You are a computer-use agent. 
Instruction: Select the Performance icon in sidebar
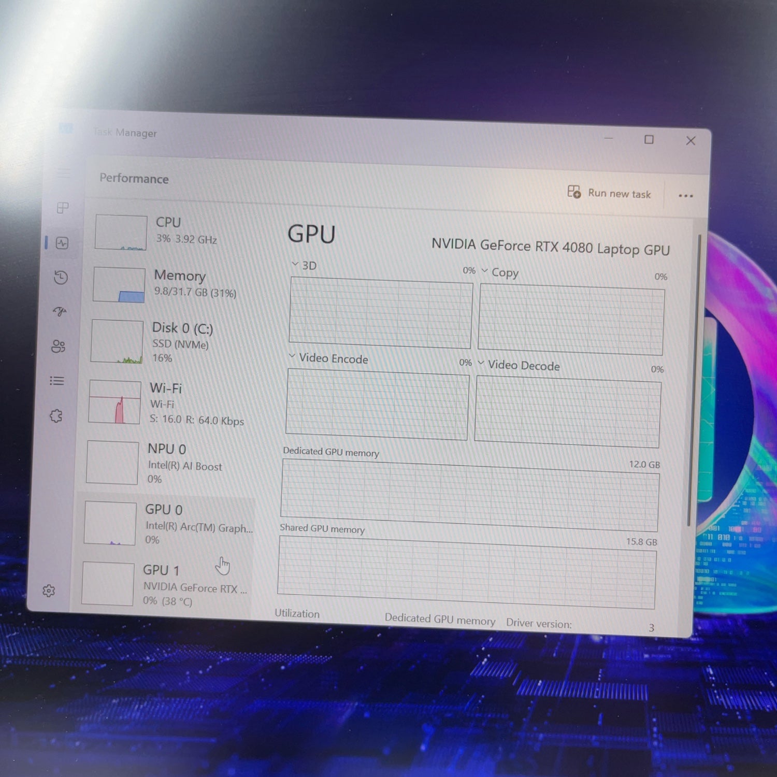(62, 243)
